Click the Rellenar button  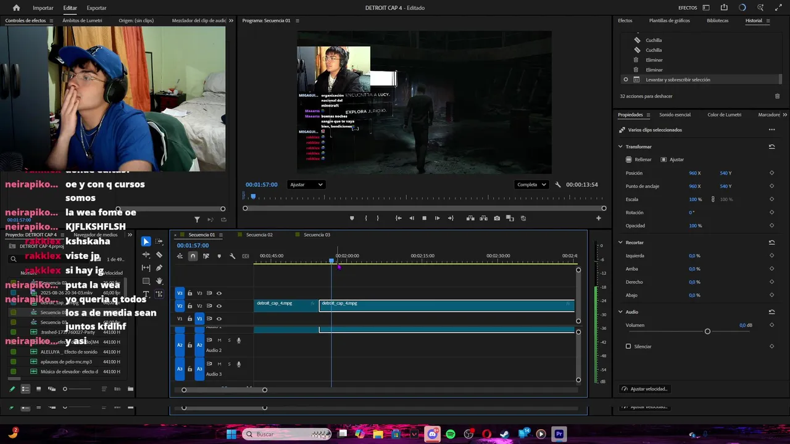(x=639, y=160)
